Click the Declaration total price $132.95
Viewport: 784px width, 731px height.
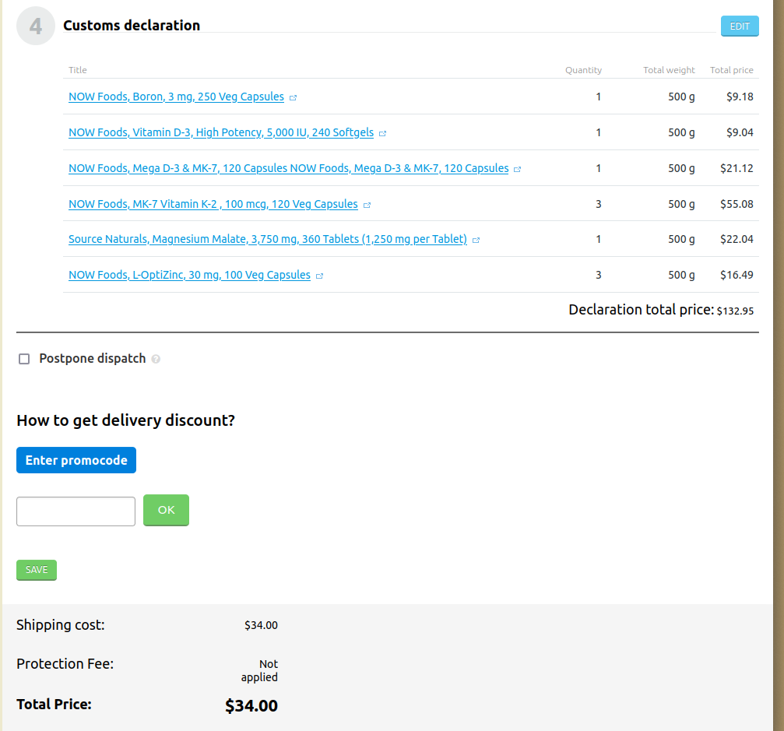735,311
